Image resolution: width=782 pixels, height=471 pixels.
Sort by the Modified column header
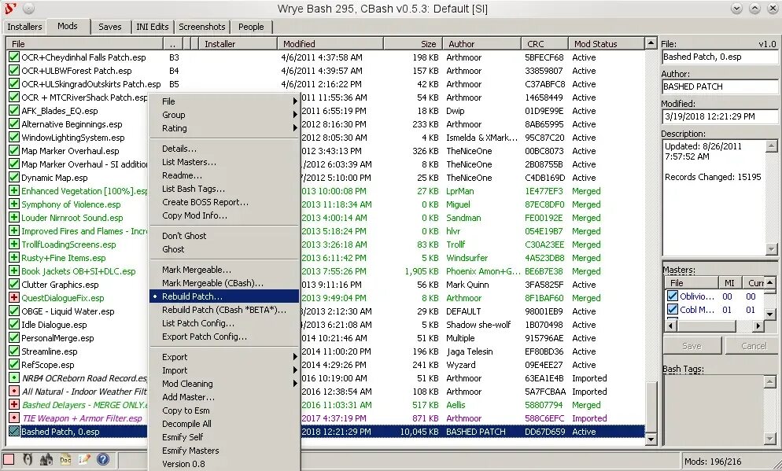click(x=330, y=44)
